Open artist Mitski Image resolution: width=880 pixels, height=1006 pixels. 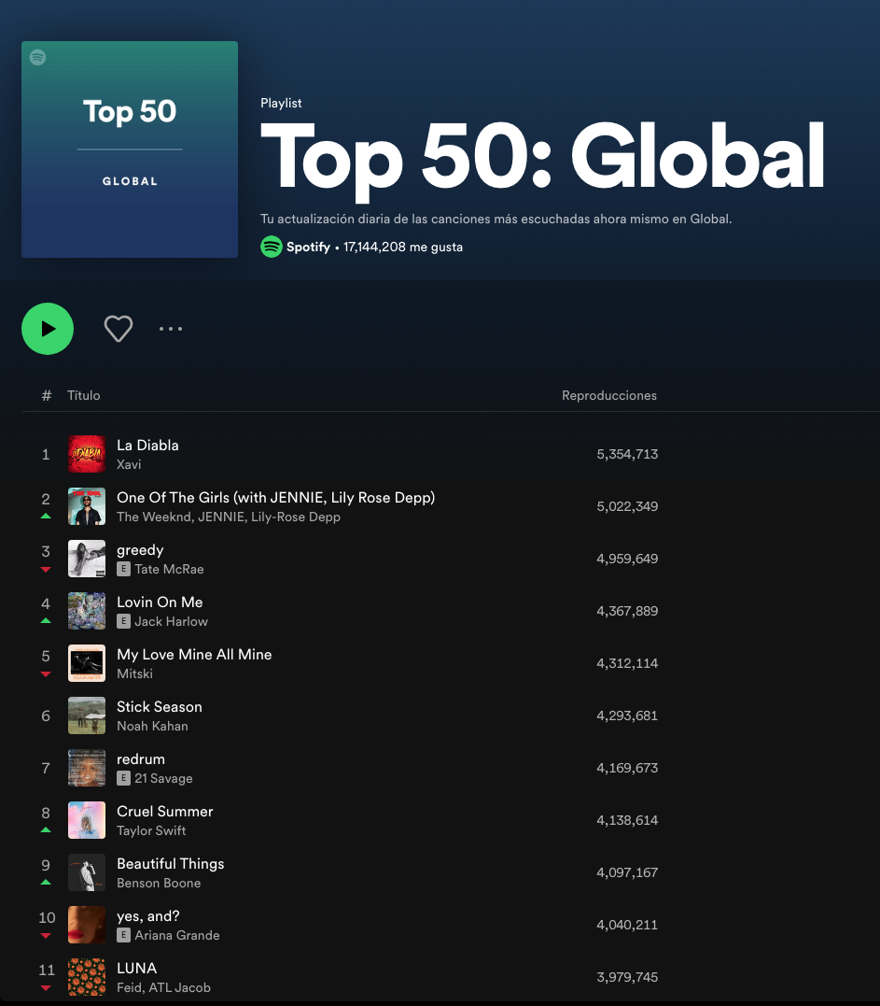(134, 673)
